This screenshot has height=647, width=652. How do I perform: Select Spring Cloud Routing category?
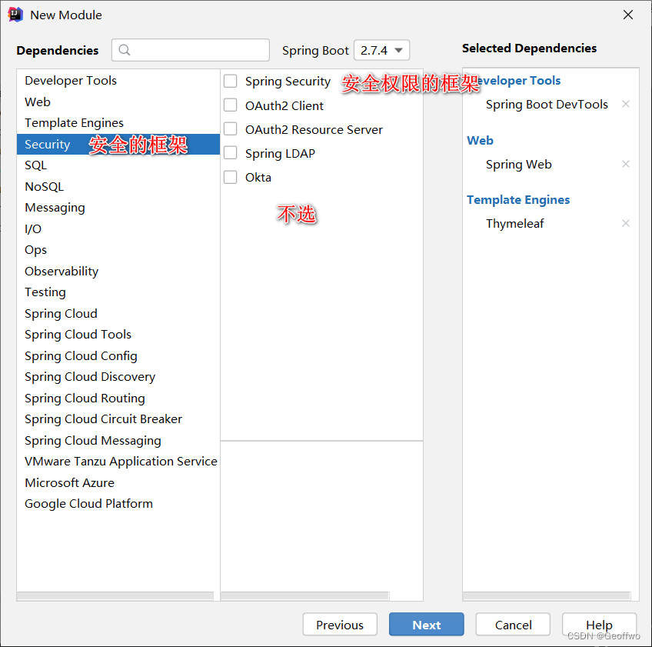tap(118, 399)
